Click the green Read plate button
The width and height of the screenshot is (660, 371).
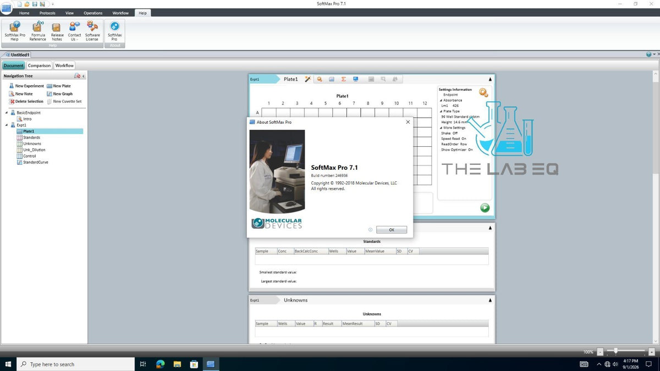click(485, 208)
